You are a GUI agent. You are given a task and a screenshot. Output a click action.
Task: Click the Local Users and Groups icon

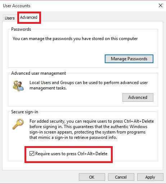click(18, 86)
